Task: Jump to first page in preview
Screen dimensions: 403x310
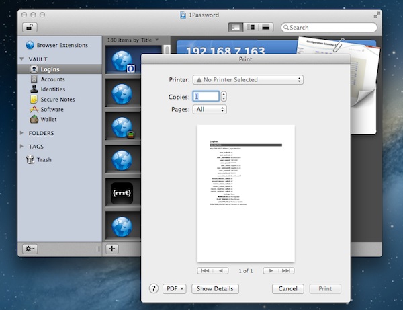Action: point(205,270)
